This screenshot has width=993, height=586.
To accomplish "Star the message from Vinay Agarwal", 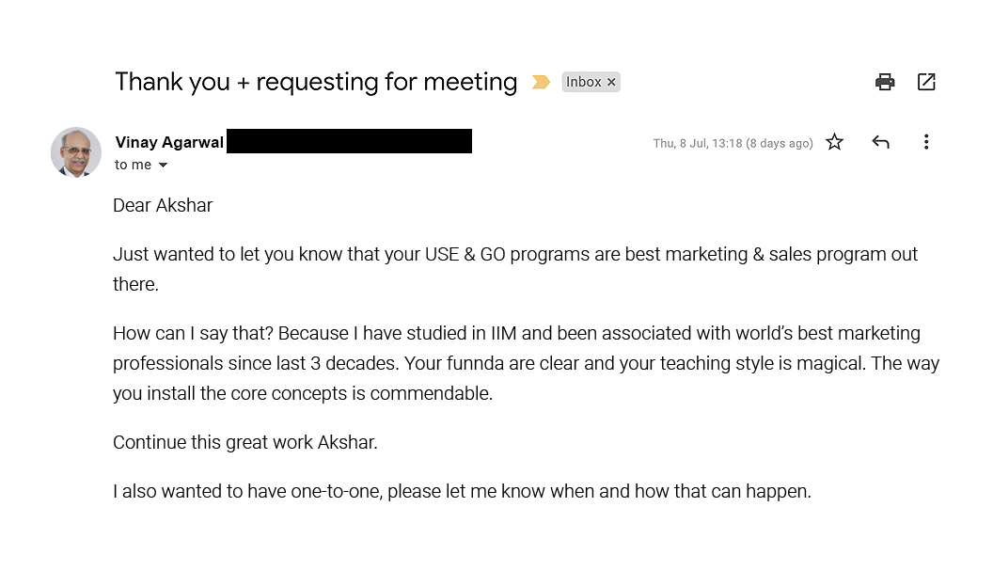I will coord(834,142).
